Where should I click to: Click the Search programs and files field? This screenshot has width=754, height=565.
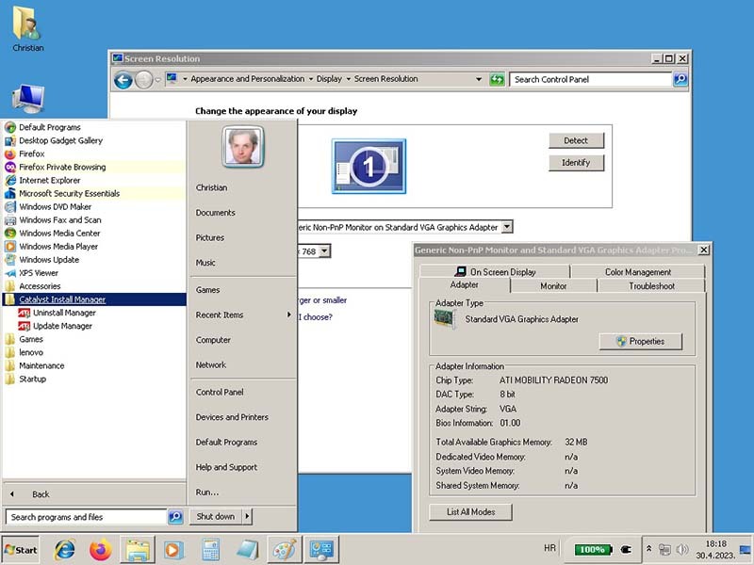[86, 517]
